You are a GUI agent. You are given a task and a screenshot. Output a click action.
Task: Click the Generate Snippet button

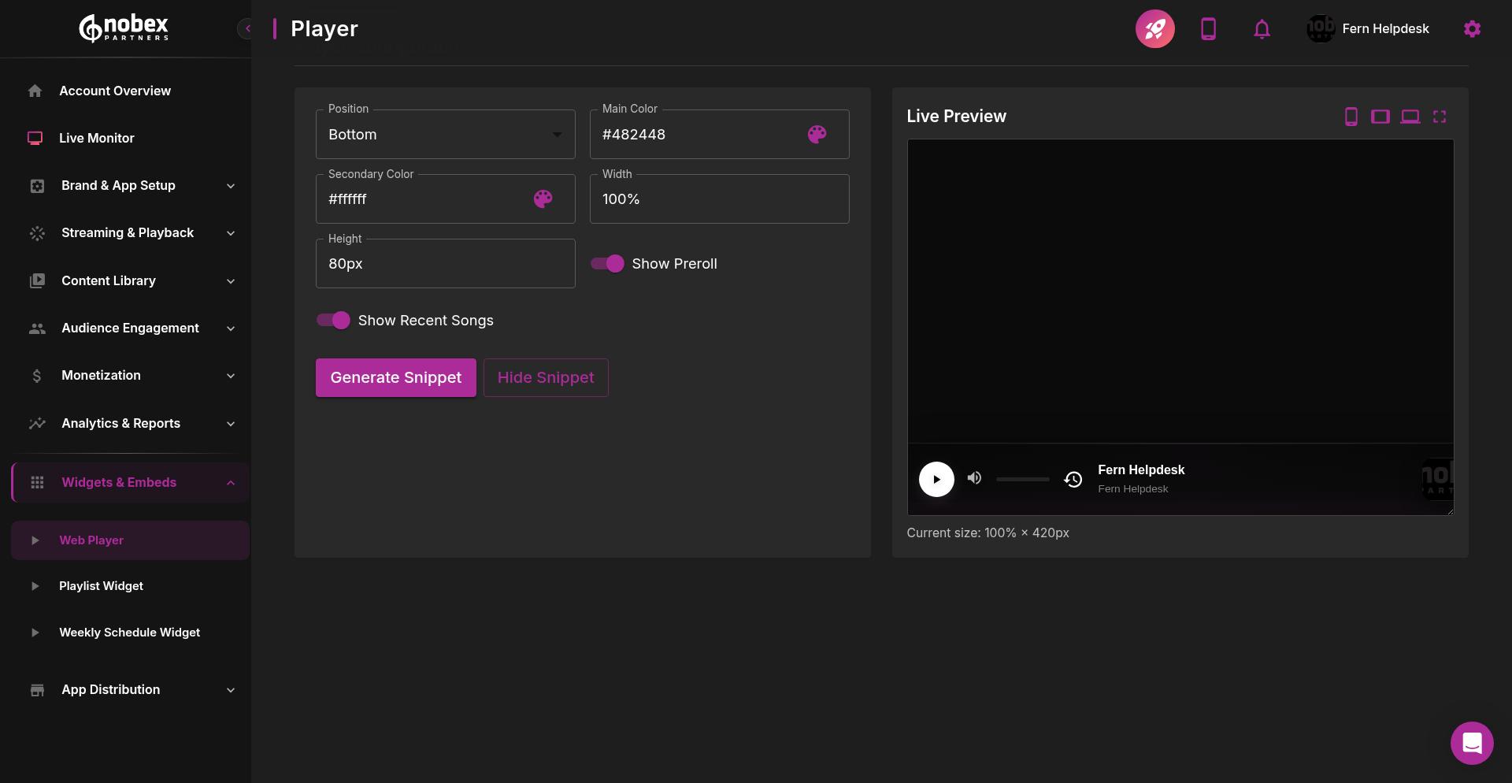coord(395,377)
